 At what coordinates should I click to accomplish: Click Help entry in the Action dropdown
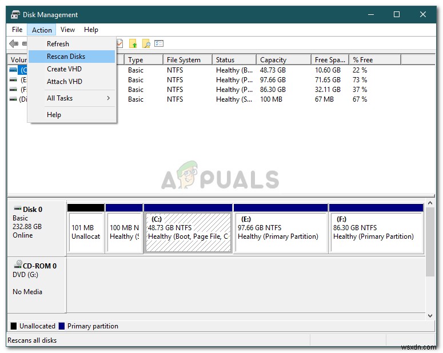[72, 115]
